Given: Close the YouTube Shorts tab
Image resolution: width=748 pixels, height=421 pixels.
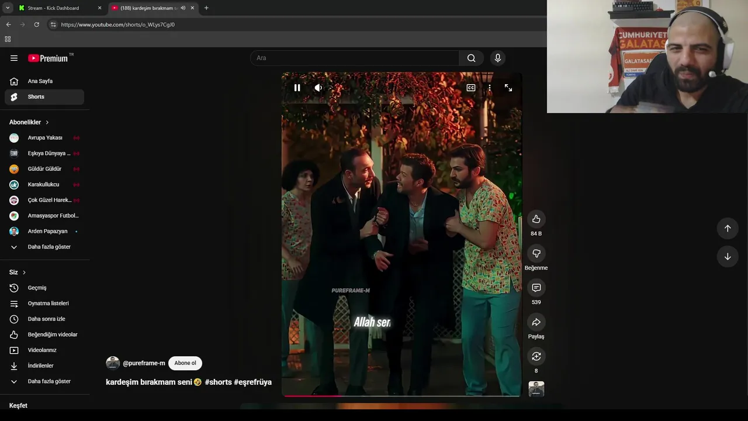Looking at the screenshot, I should (192, 8).
